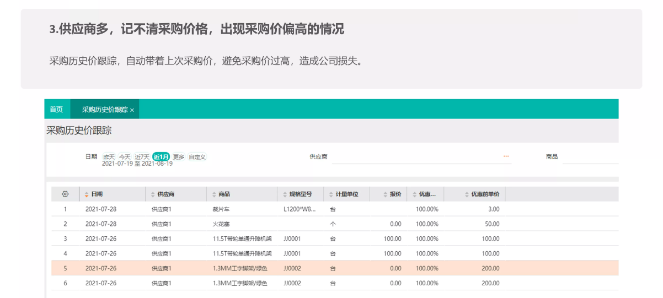Click the price 50.00 in row 2

click(x=492, y=224)
